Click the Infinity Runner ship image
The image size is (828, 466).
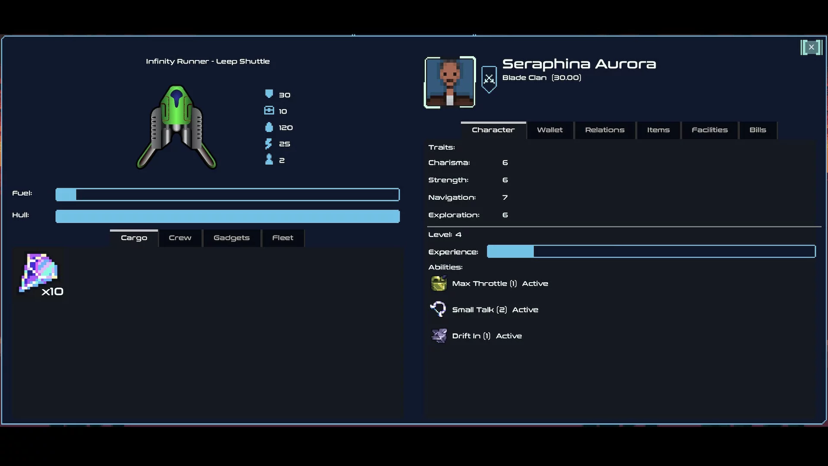tap(176, 127)
